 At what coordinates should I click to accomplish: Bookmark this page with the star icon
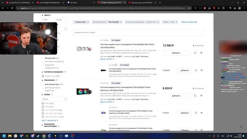click(189, 8)
